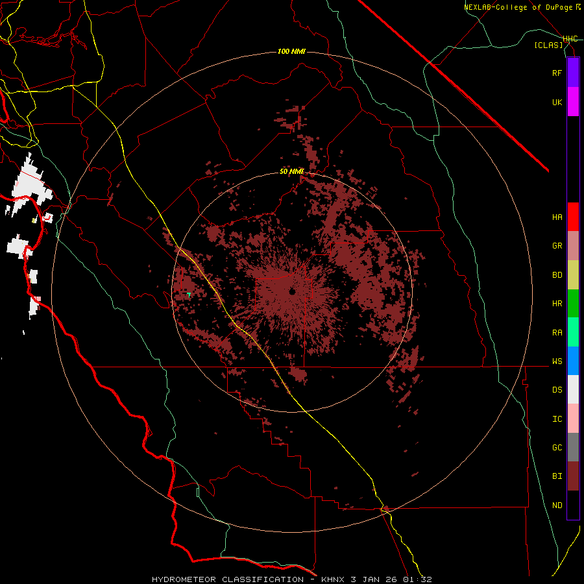Click the BI legend label
584x584 pixels.
[x=557, y=476]
